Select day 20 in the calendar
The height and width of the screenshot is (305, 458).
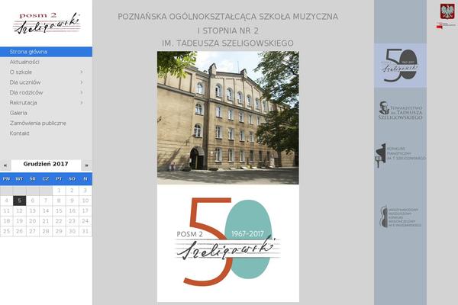[x=33, y=221]
